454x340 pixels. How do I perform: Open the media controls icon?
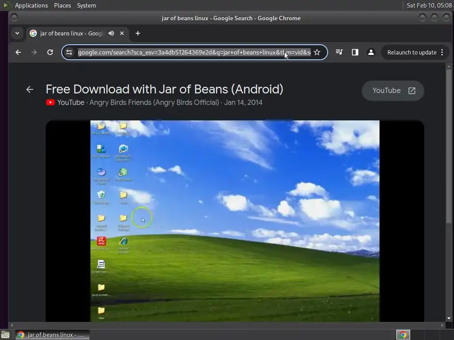339,52
